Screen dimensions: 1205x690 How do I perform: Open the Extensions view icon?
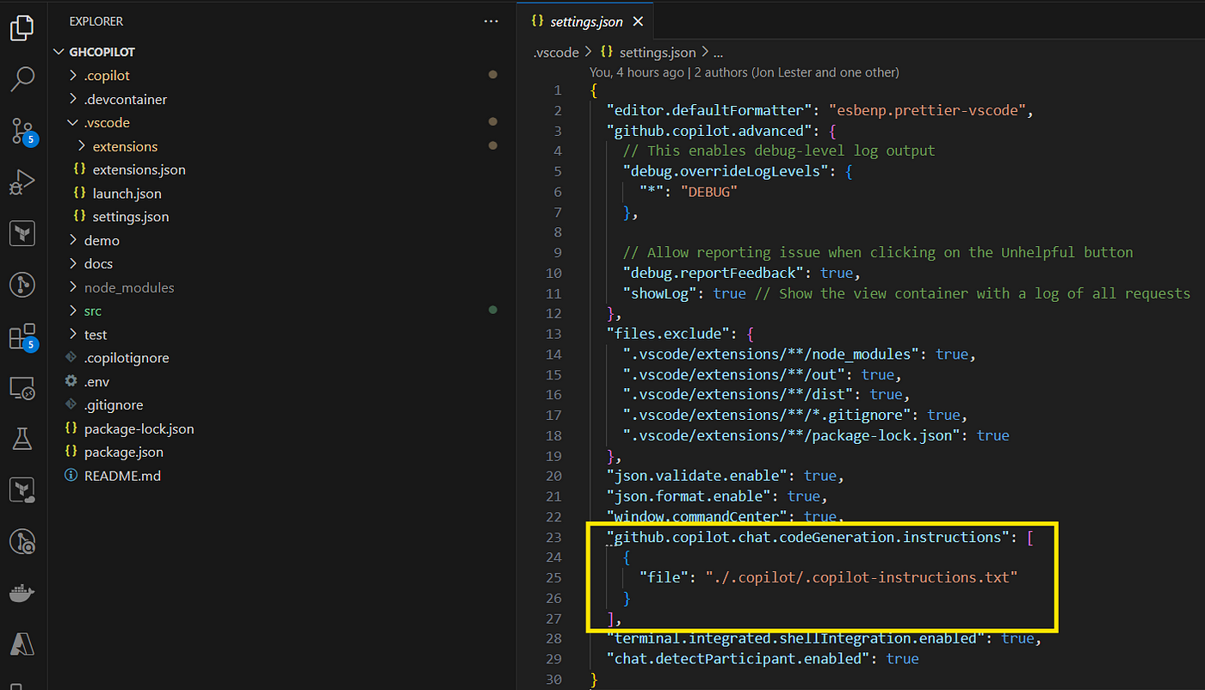pos(22,337)
